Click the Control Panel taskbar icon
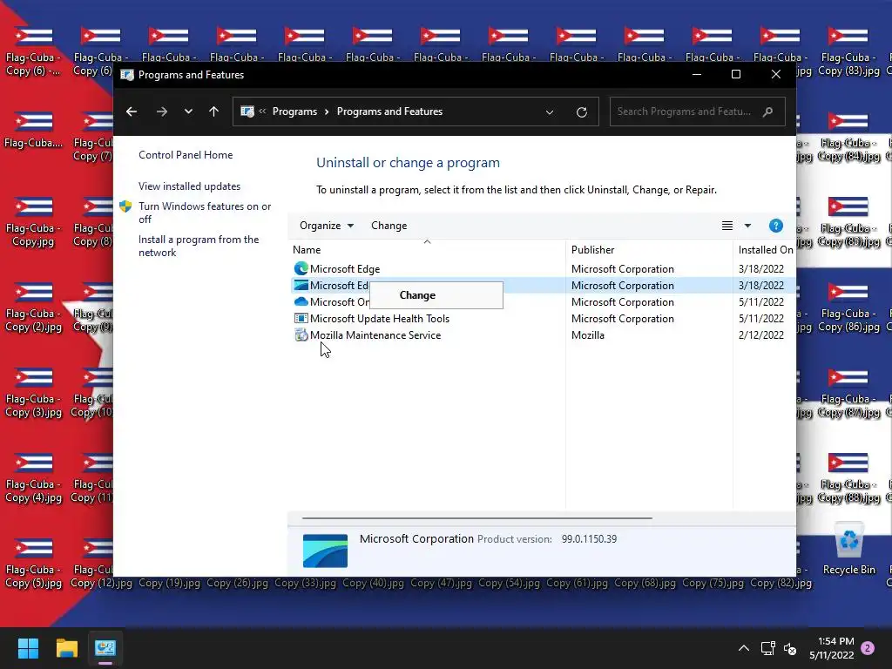The height and width of the screenshot is (669, 892). pyautogui.click(x=105, y=648)
